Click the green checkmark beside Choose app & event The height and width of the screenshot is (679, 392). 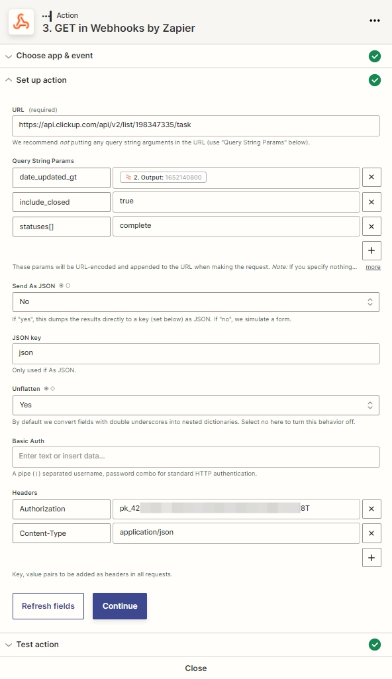click(x=375, y=56)
